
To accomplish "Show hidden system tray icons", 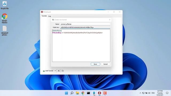I will (x=140, y=93).
